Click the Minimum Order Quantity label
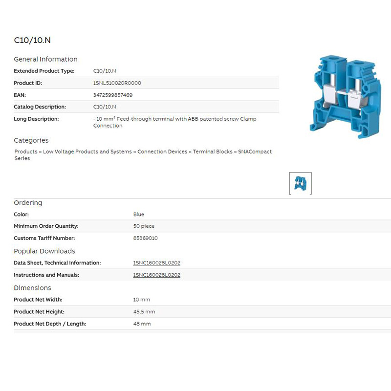Image resolution: width=391 pixels, height=391 pixels. (46, 226)
